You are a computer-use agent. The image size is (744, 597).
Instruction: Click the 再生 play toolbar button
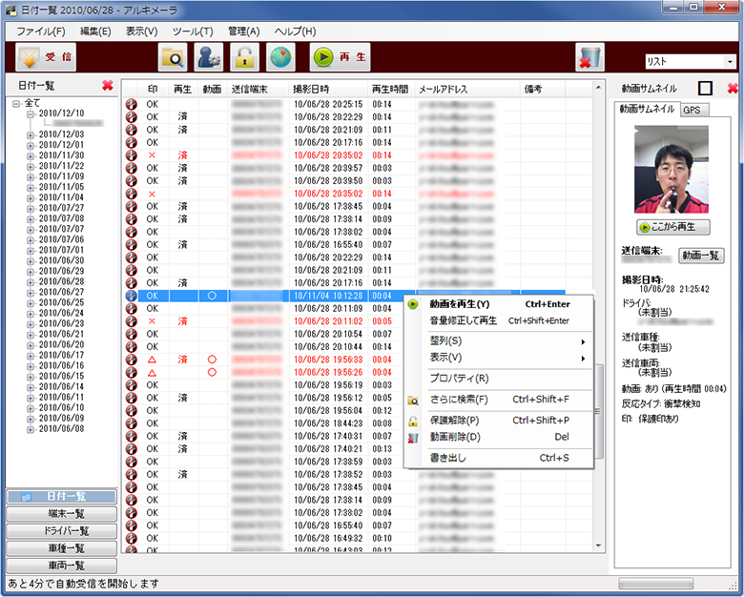tap(340, 57)
